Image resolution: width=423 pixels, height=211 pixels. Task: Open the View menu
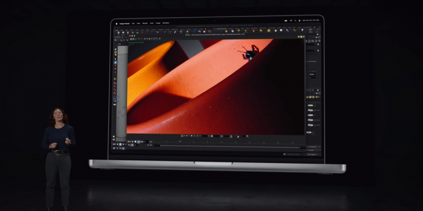click(138, 24)
